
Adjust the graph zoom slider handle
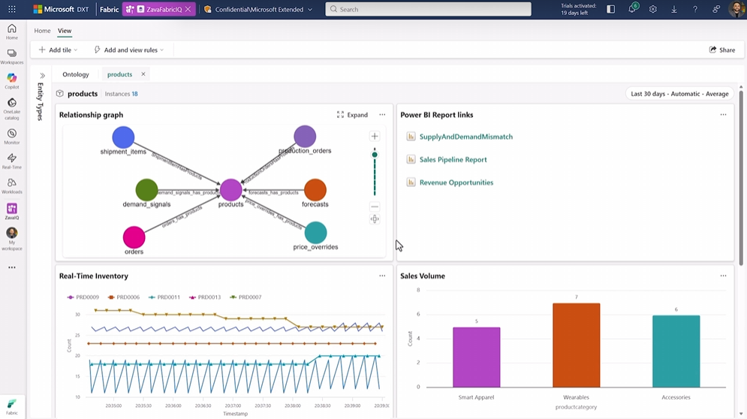pyautogui.click(x=375, y=155)
